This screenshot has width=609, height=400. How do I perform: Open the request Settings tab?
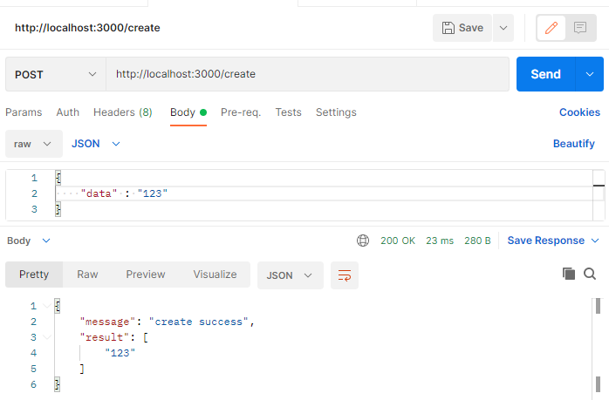(x=336, y=112)
